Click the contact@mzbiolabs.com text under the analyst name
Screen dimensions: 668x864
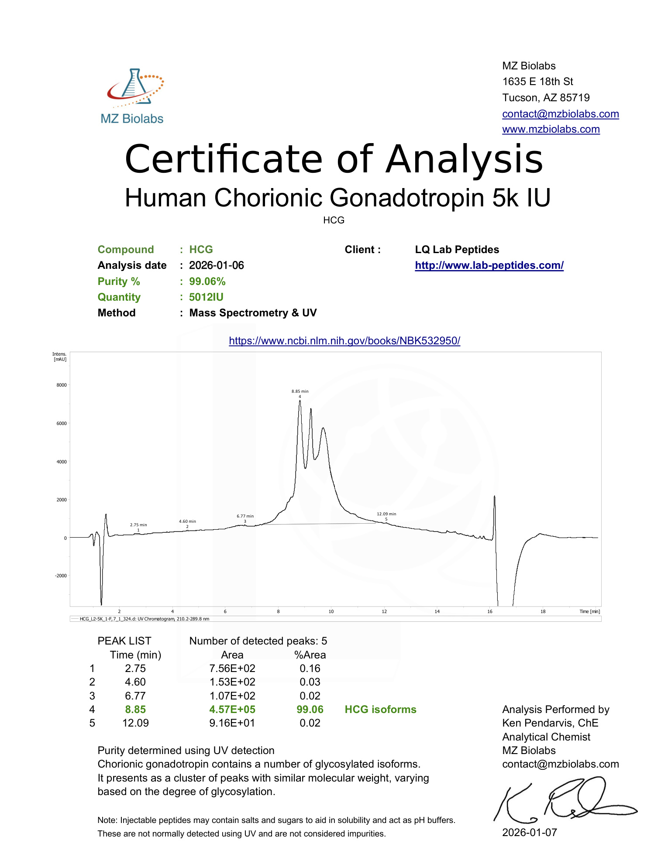(561, 764)
